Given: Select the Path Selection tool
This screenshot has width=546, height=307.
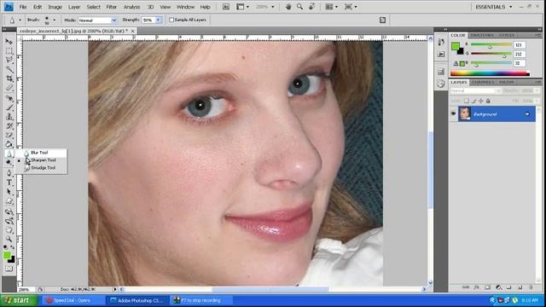Looking at the screenshot, I should coord(9,192).
